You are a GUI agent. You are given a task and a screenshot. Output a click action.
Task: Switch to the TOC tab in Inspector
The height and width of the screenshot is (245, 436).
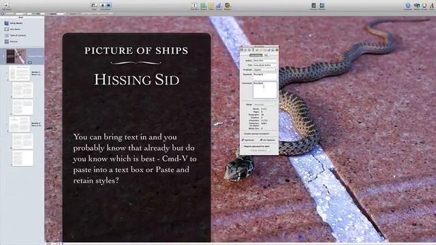pyautogui.click(x=266, y=55)
